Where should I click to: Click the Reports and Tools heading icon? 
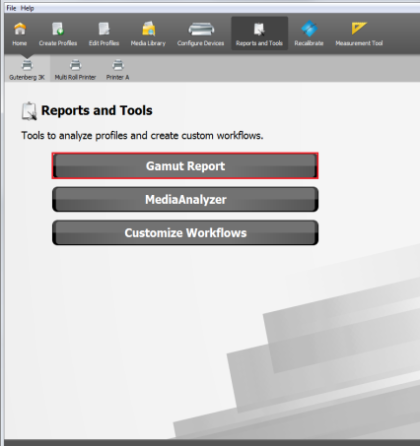[x=30, y=111]
